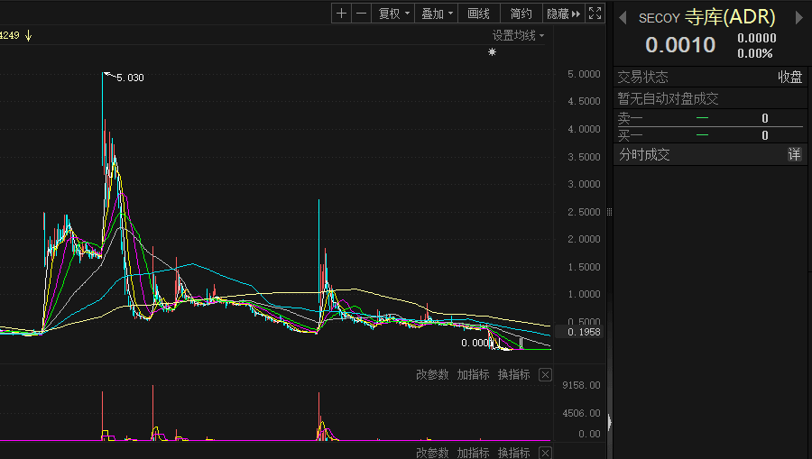812x459 pixels.
Task: Open the 复权 dropdown
Action: (x=393, y=14)
